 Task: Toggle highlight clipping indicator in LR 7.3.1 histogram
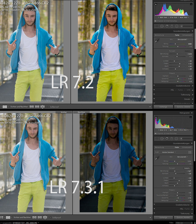tap(190, 117)
